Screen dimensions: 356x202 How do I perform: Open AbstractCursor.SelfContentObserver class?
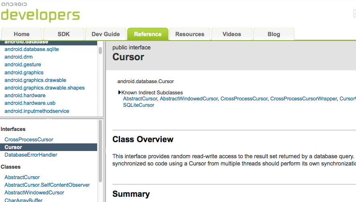(47, 185)
